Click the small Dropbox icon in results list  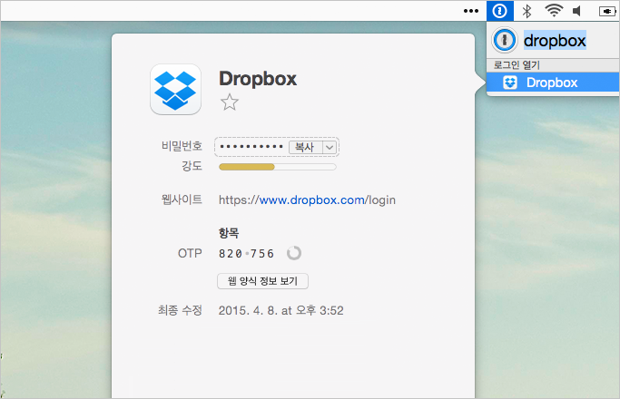pyautogui.click(x=509, y=83)
